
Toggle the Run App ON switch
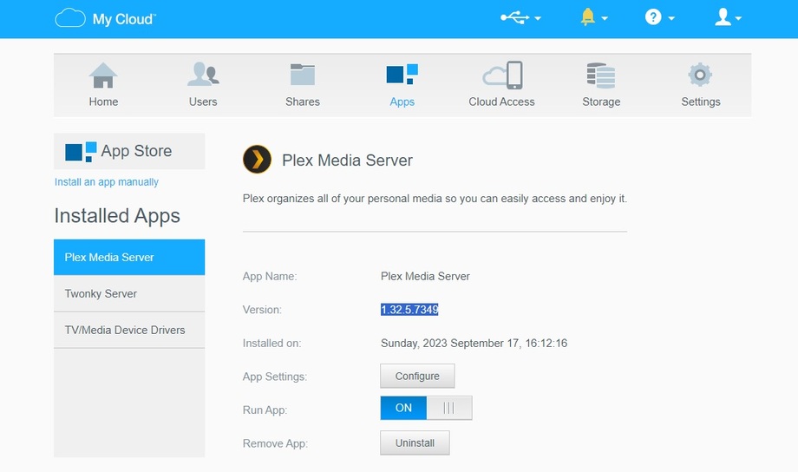point(426,408)
